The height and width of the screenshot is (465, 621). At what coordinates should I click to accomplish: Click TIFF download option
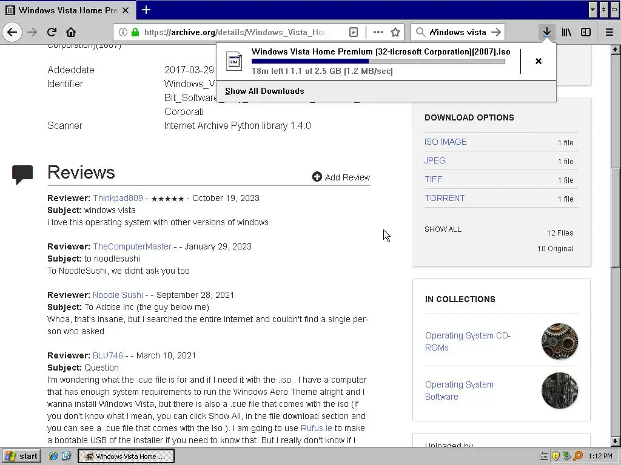point(433,179)
